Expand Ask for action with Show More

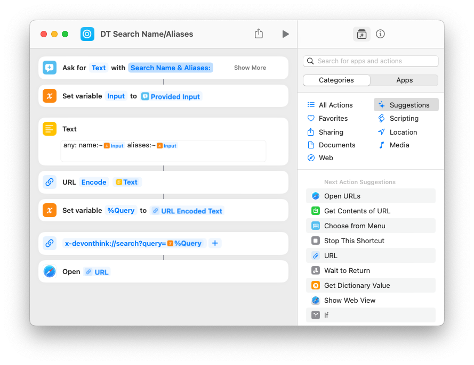point(250,68)
